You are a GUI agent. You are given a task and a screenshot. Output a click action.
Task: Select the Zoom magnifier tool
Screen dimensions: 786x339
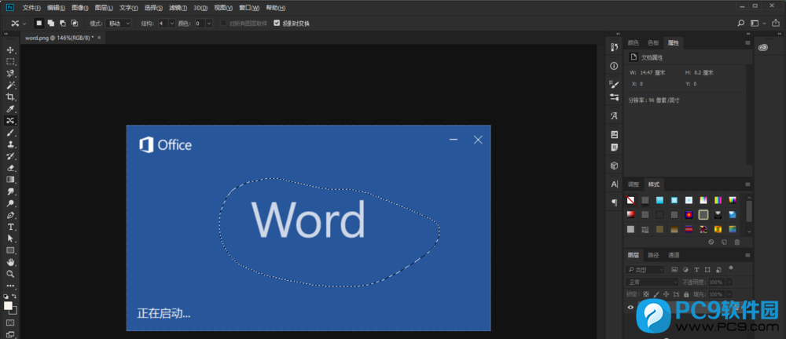coord(10,274)
